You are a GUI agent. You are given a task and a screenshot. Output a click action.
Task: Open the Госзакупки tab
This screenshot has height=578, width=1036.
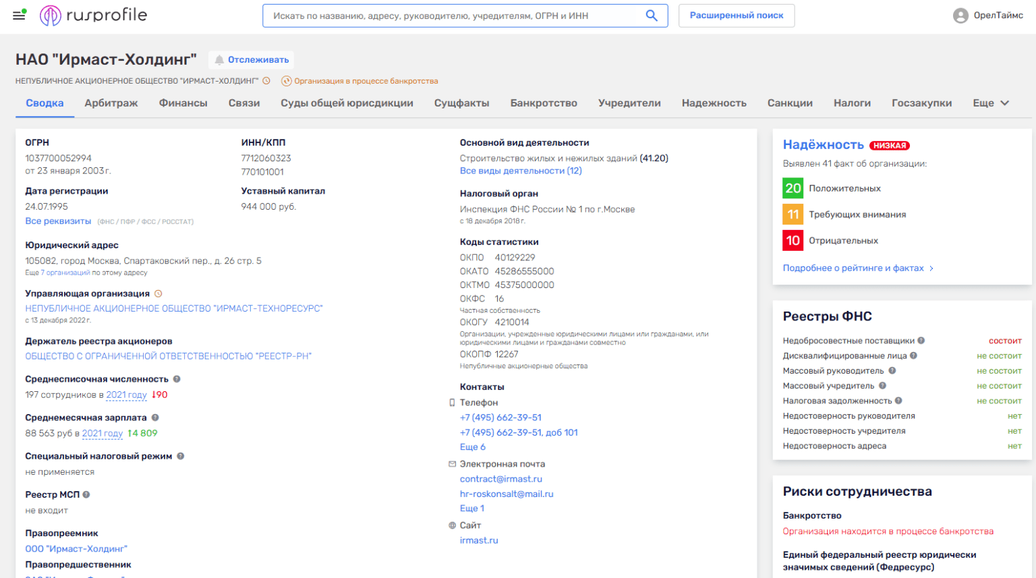(x=922, y=103)
